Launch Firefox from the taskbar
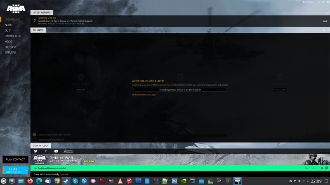Screen dimensions: 330x185 pos(30,181)
